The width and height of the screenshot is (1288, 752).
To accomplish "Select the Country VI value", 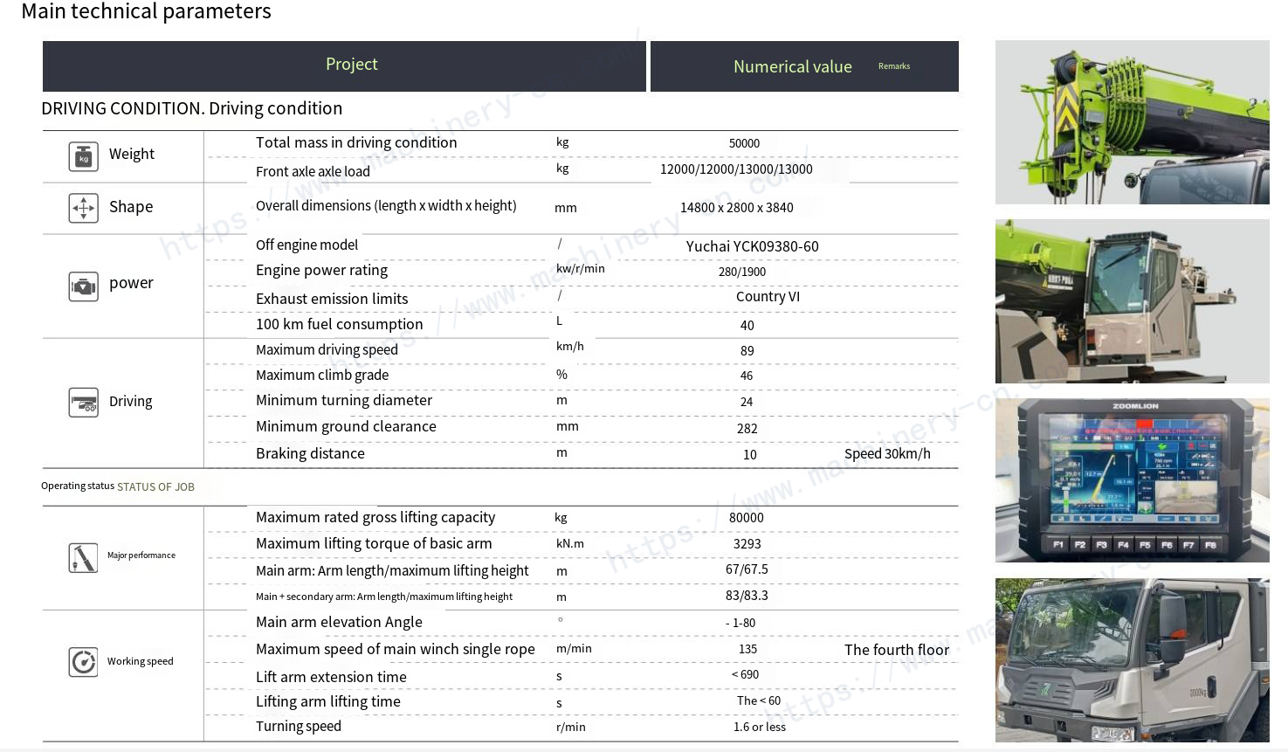I will (768, 297).
